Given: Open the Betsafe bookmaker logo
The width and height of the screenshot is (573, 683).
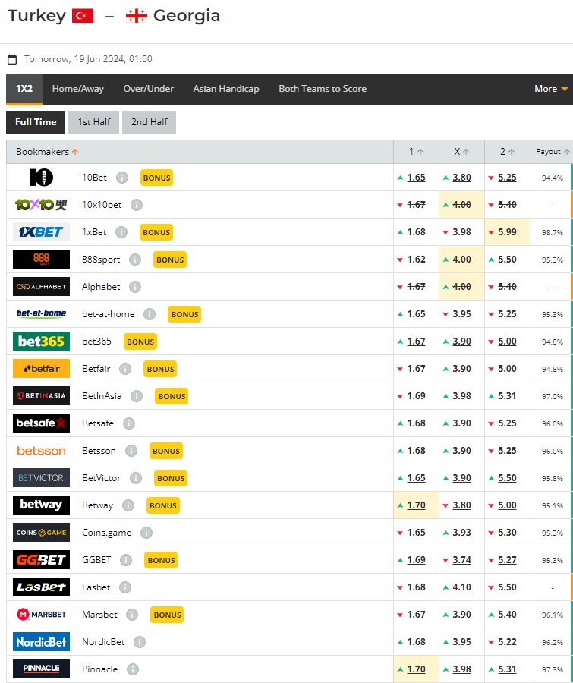Looking at the screenshot, I should 41,423.
